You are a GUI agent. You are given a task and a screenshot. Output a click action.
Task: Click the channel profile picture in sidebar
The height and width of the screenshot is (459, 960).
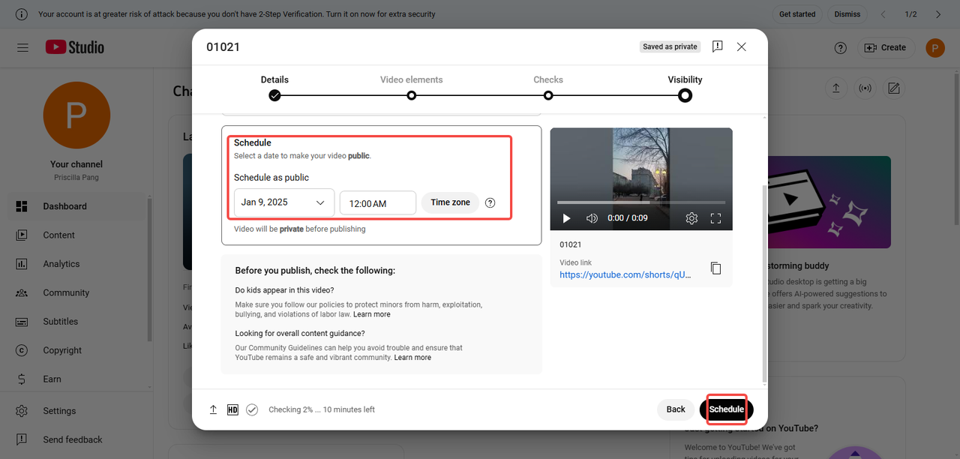point(76,115)
